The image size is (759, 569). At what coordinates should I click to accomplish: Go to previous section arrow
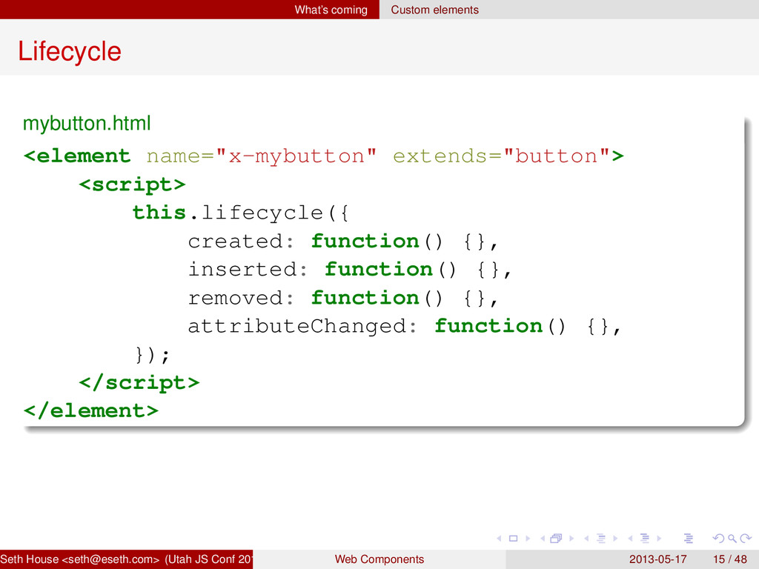(x=630, y=538)
